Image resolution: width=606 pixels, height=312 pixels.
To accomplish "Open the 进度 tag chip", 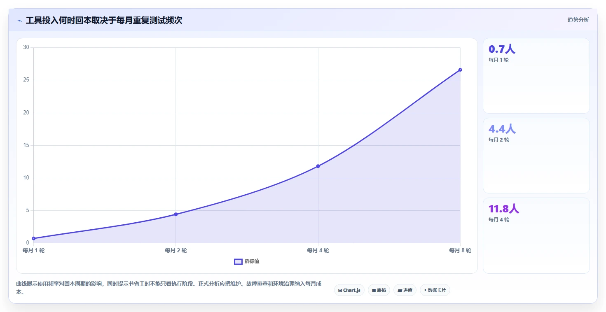I will coord(405,290).
